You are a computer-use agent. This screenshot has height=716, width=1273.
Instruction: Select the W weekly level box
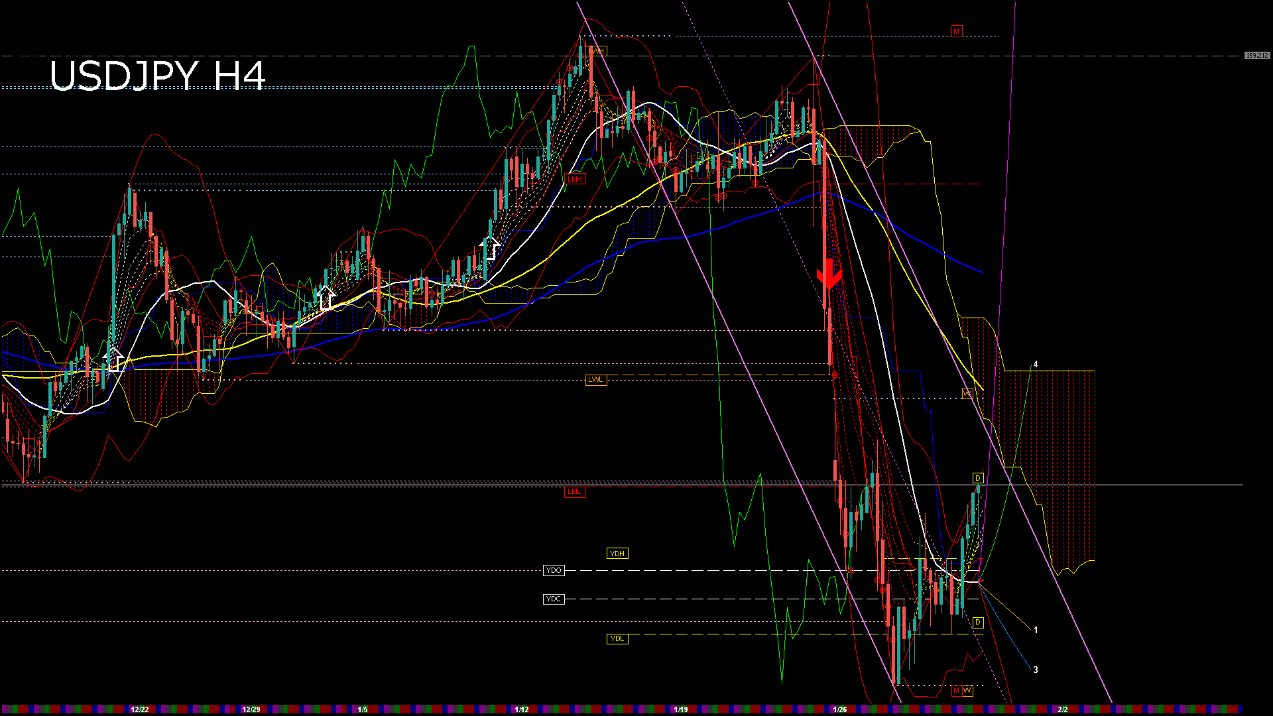[967, 393]
